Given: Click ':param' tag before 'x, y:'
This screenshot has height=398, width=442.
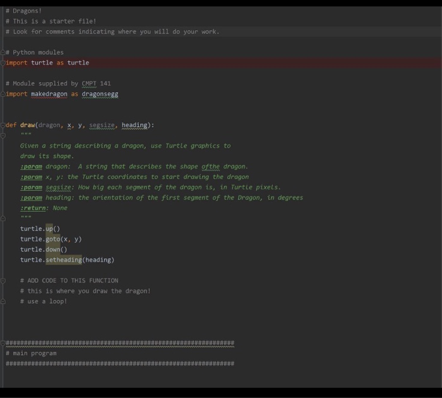Looking at the screenshot, I should (31, 177).
